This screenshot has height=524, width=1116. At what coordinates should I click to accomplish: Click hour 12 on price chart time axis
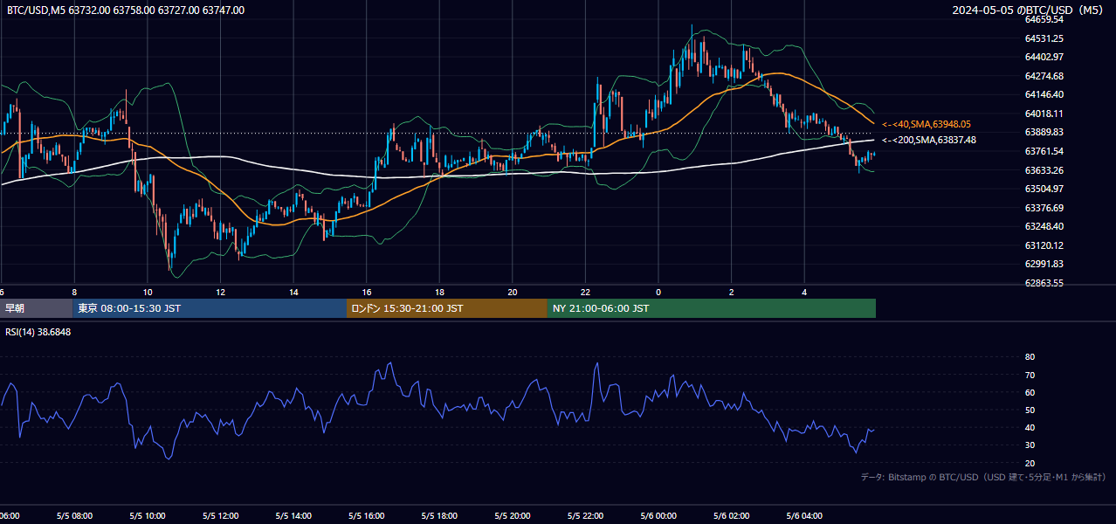(x=221, y=292)
